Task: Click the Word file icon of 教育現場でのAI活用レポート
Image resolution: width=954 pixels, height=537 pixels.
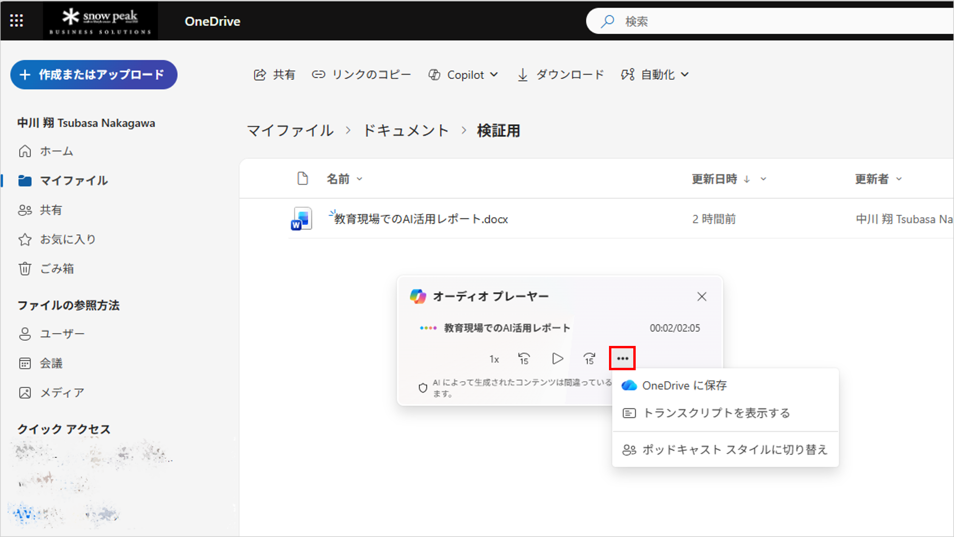Action: coord(302,219)
